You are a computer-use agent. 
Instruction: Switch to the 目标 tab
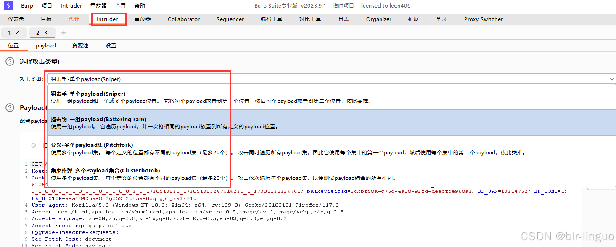(x=46, y=19)
